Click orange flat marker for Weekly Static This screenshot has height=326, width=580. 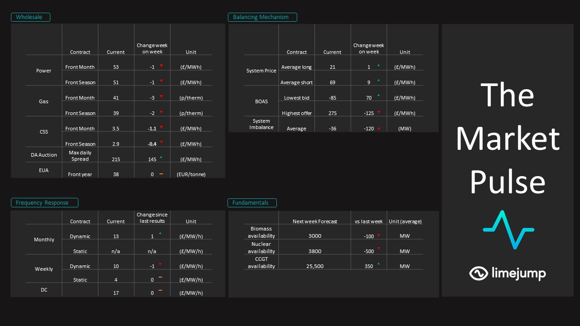click(x=160, y=278)
